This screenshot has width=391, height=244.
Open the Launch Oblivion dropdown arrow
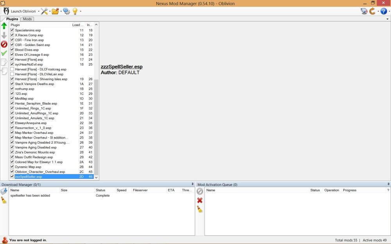tap(39, 11)
